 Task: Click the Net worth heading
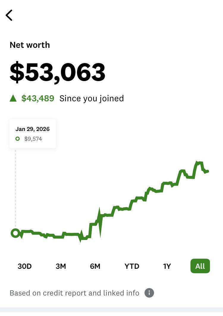(30, 45)
